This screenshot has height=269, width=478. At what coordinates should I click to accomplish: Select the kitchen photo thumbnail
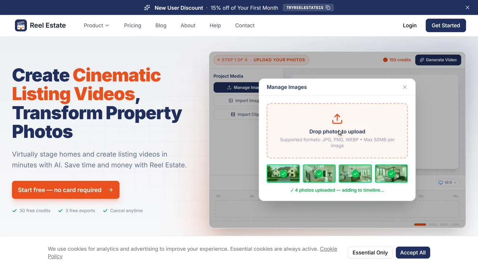(x=355, y=173)
